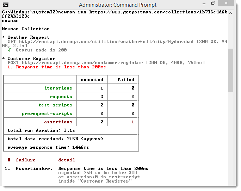Click the 'iterations' row label
The width and height of the screenshot is (241, 191).
tap(58, 88)
